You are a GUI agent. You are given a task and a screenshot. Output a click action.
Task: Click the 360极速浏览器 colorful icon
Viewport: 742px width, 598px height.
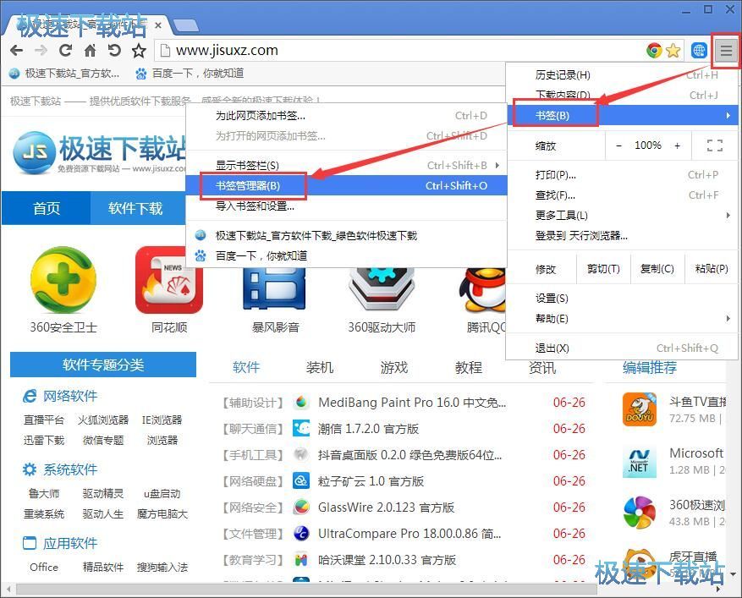(x=640, y=513)
